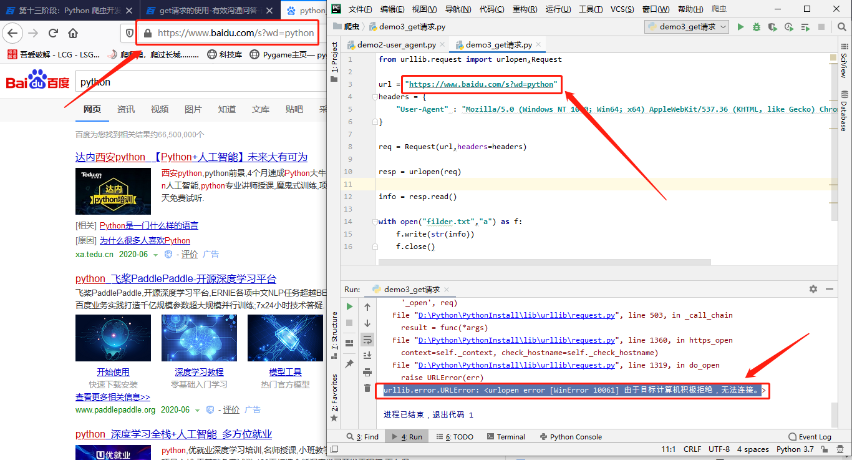Click 查看更多相关信息>> link

point(113,397)
